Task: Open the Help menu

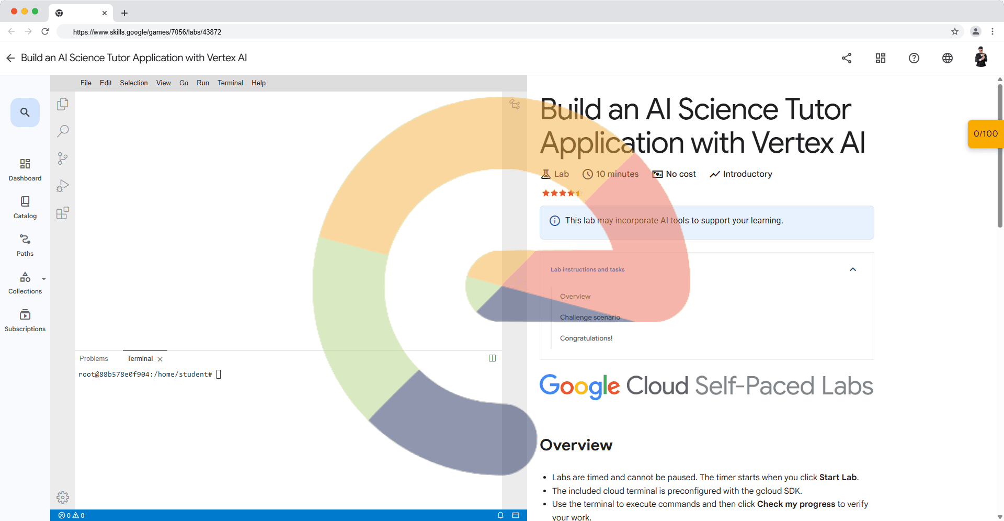Action: pos(258,83)
